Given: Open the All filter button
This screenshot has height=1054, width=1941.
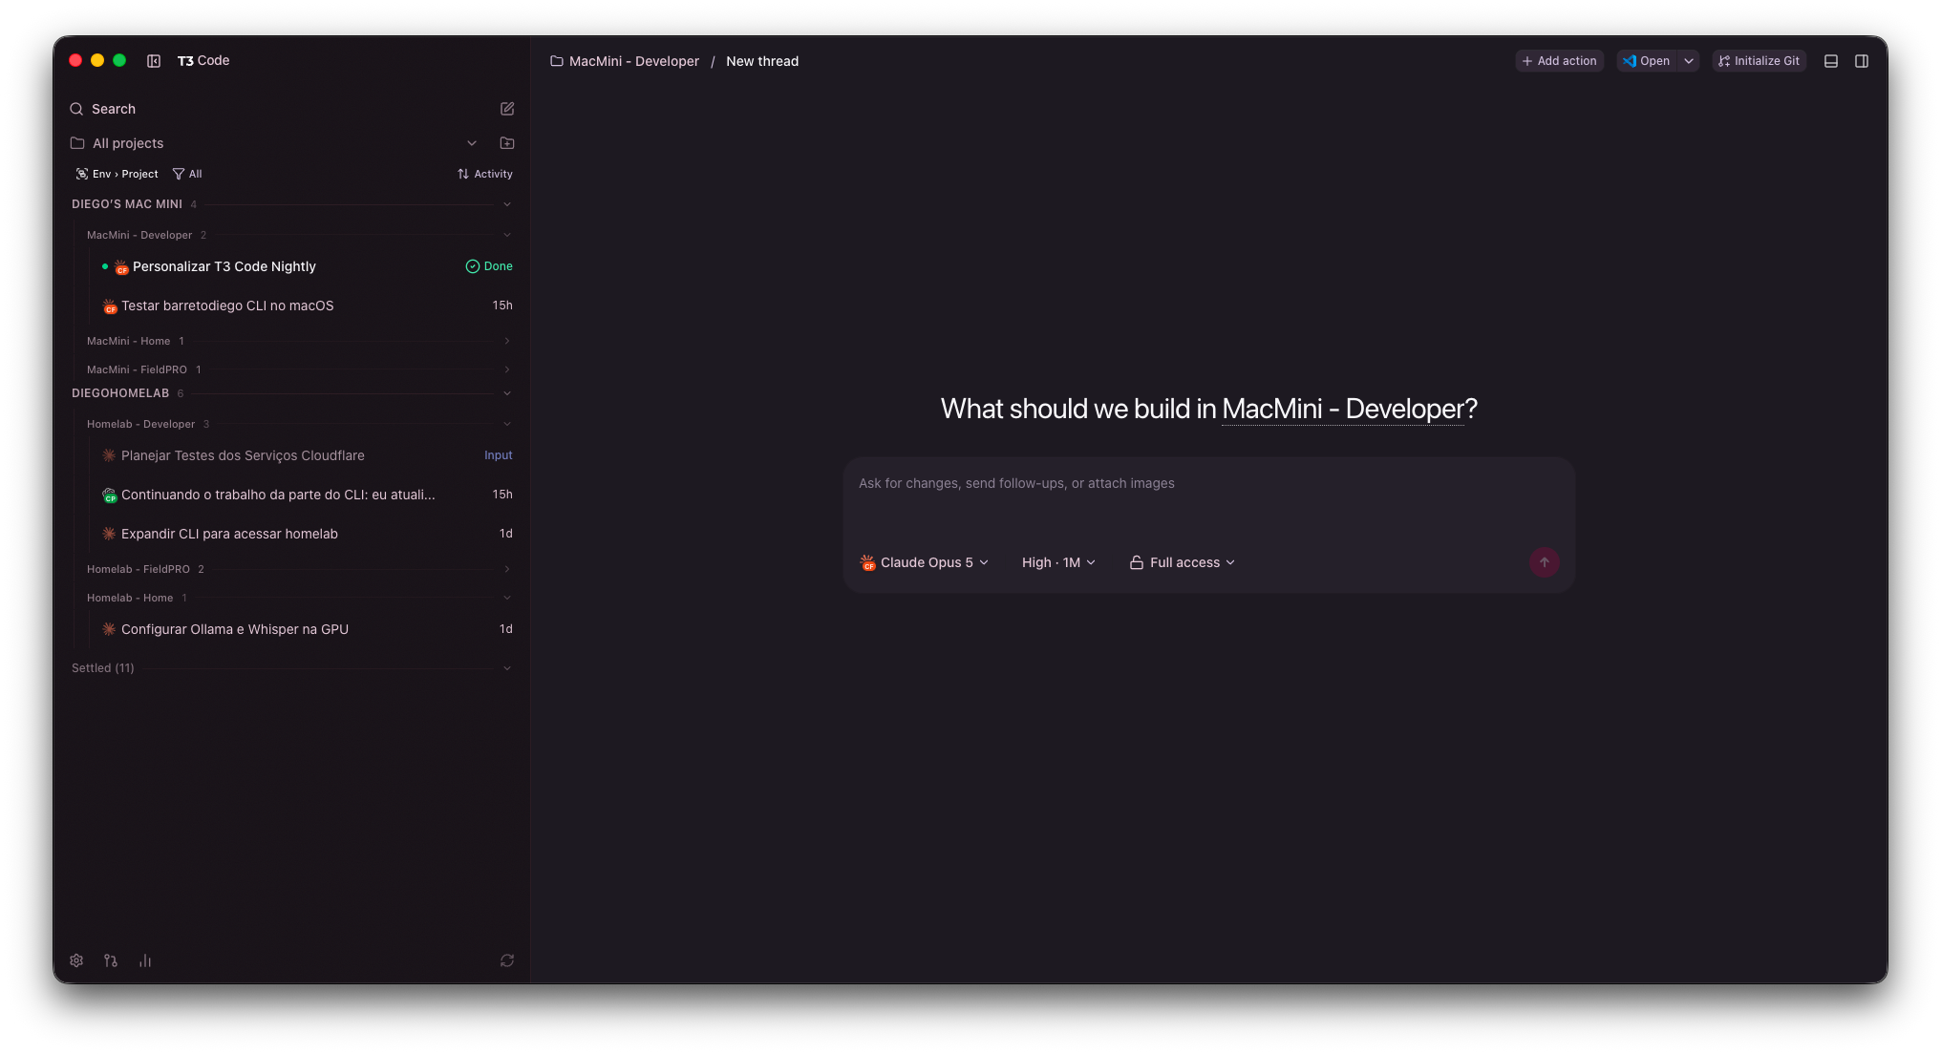Looking at the screenshot, I should (x=187, y=174).
